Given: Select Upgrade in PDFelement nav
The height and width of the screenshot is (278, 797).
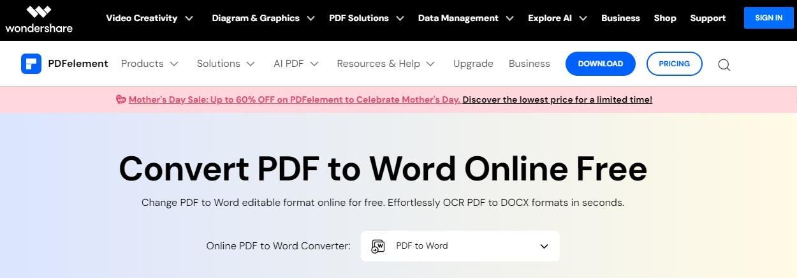Looking at the screenshot, I should 473,64.
